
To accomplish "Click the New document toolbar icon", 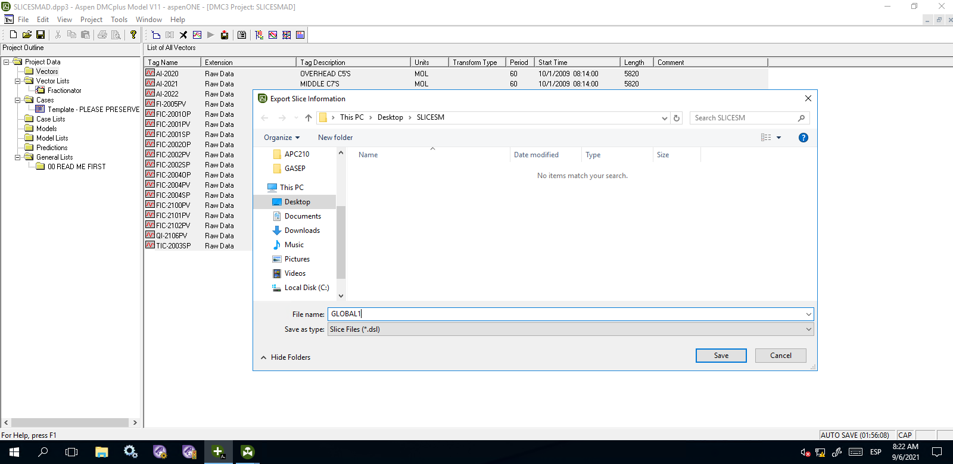I will coord(13,35).
